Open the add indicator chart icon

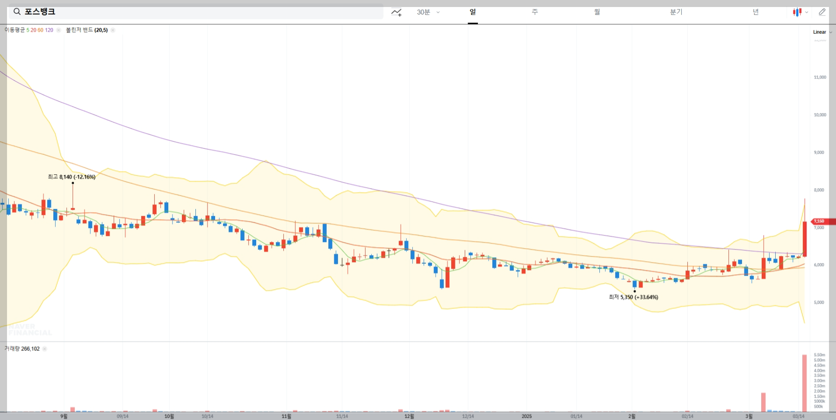[396, 12]
